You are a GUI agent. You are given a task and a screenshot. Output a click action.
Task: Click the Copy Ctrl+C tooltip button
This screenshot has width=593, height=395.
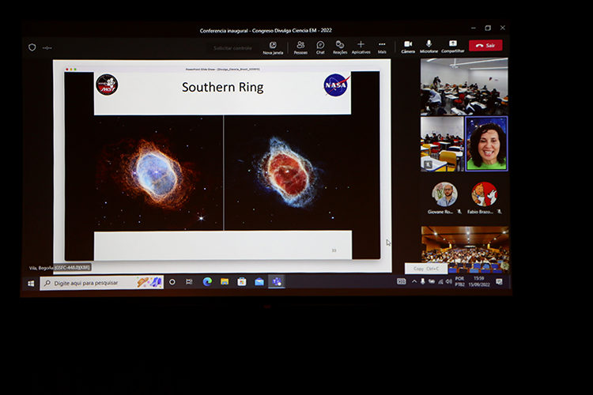point(426,269)
